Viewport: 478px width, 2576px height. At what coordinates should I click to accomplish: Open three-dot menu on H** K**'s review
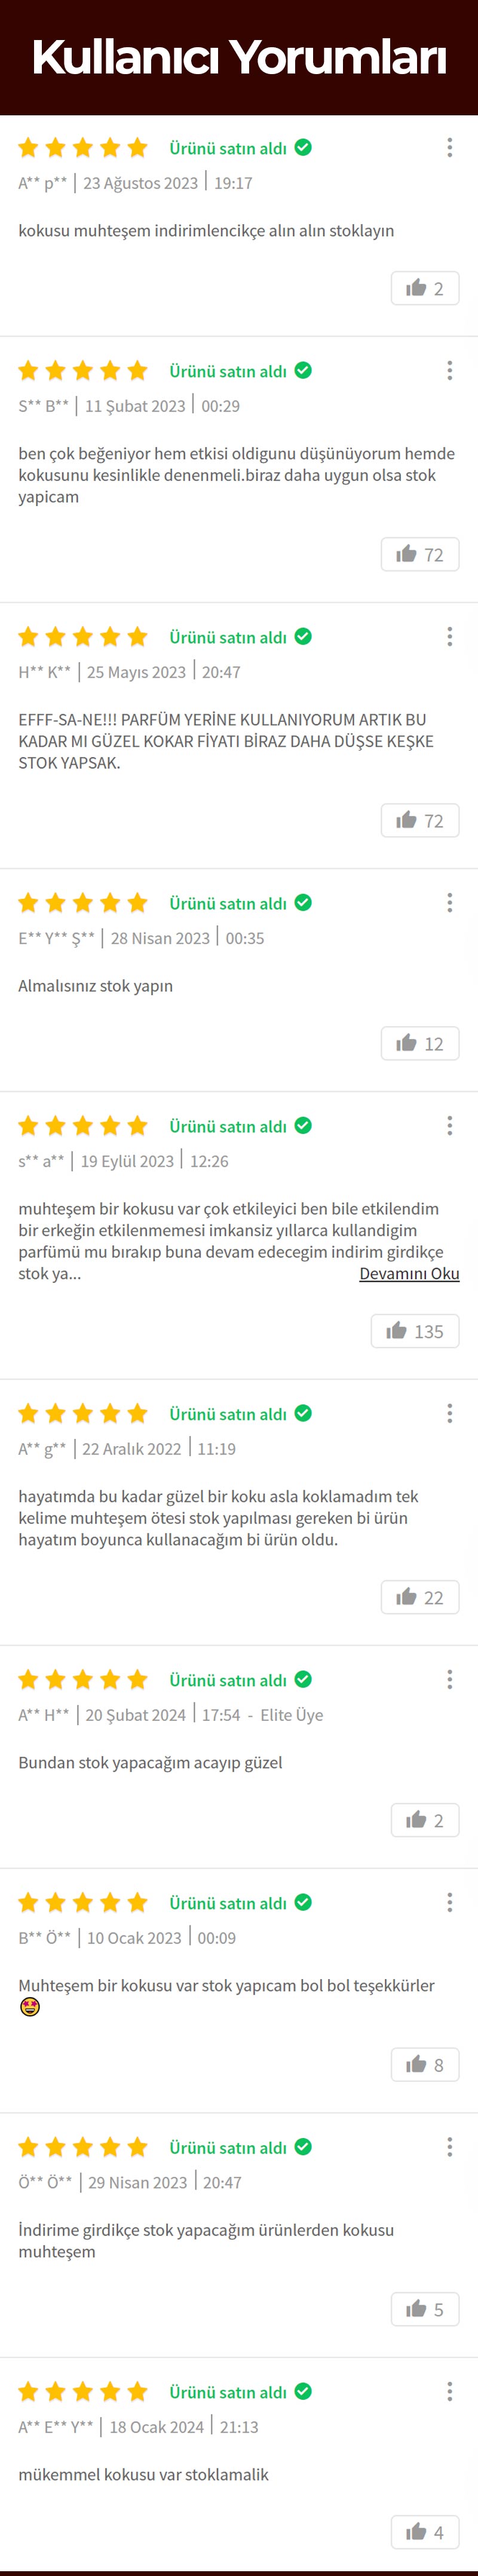click(x=450, y=637)
